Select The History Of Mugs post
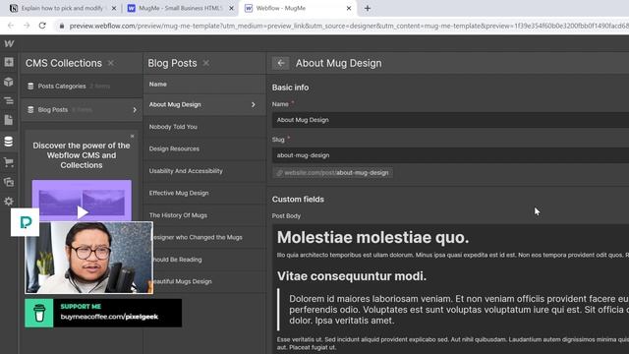This screenshot has height=354, width=629. click(x=204, y=215)
